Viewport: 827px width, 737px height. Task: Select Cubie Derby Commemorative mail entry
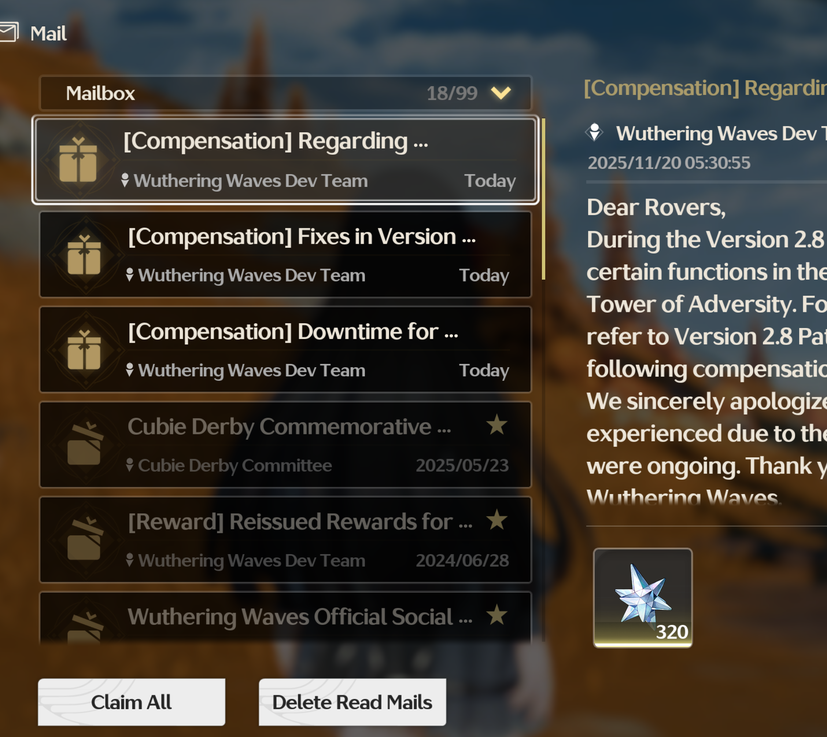(x=285, y=445)
